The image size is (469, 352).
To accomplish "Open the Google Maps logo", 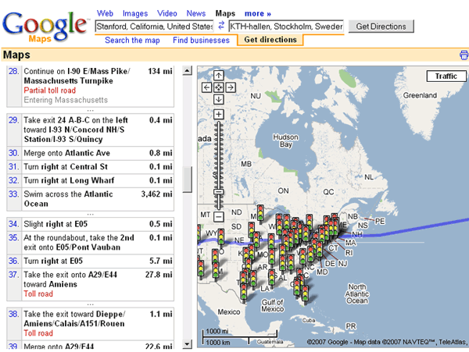I will point(45,27).
